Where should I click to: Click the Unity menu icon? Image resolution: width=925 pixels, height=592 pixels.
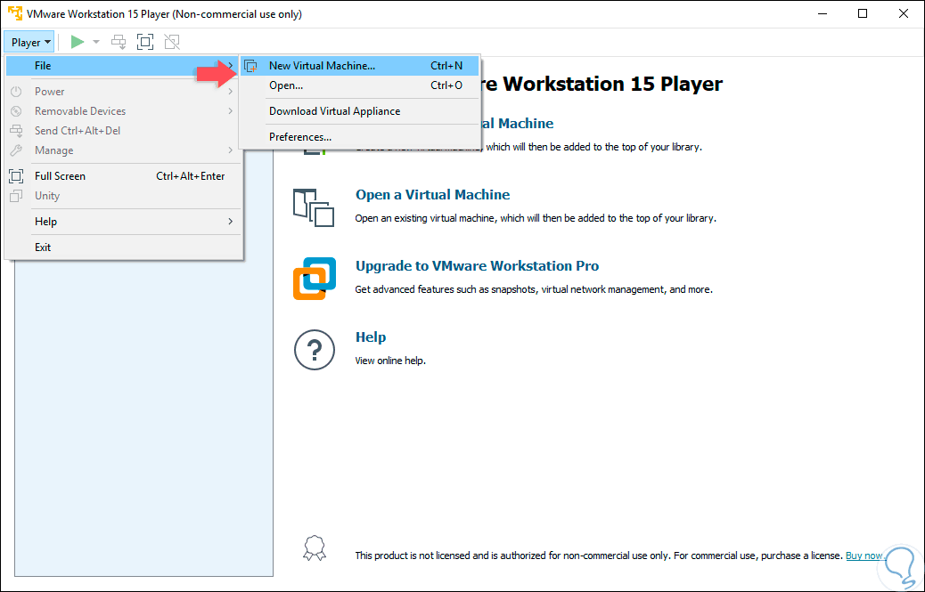pyautogui.click(x=17, y=196)
